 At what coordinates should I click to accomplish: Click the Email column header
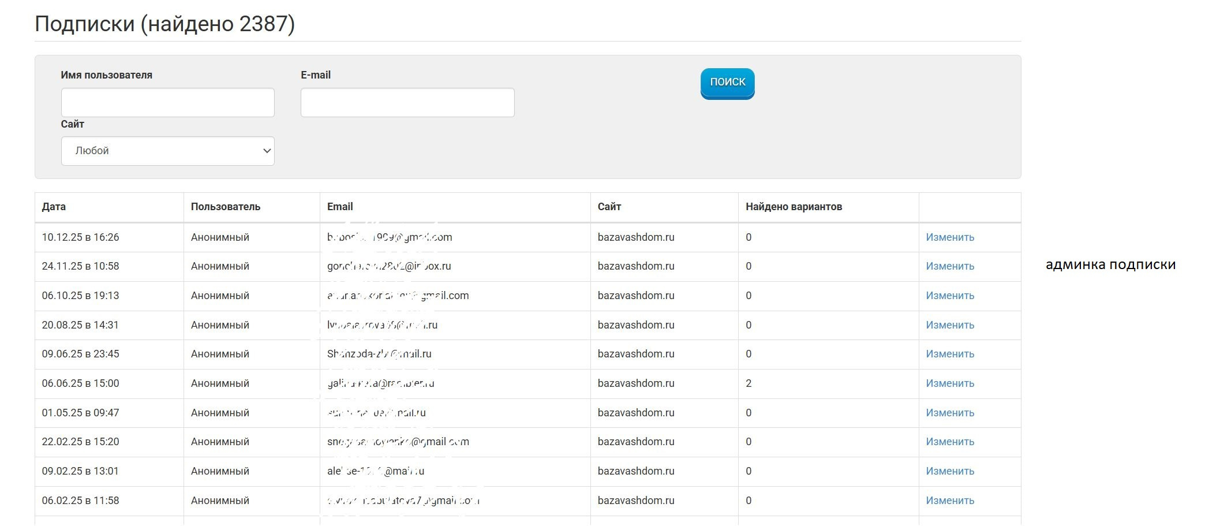tap(340, 207)
